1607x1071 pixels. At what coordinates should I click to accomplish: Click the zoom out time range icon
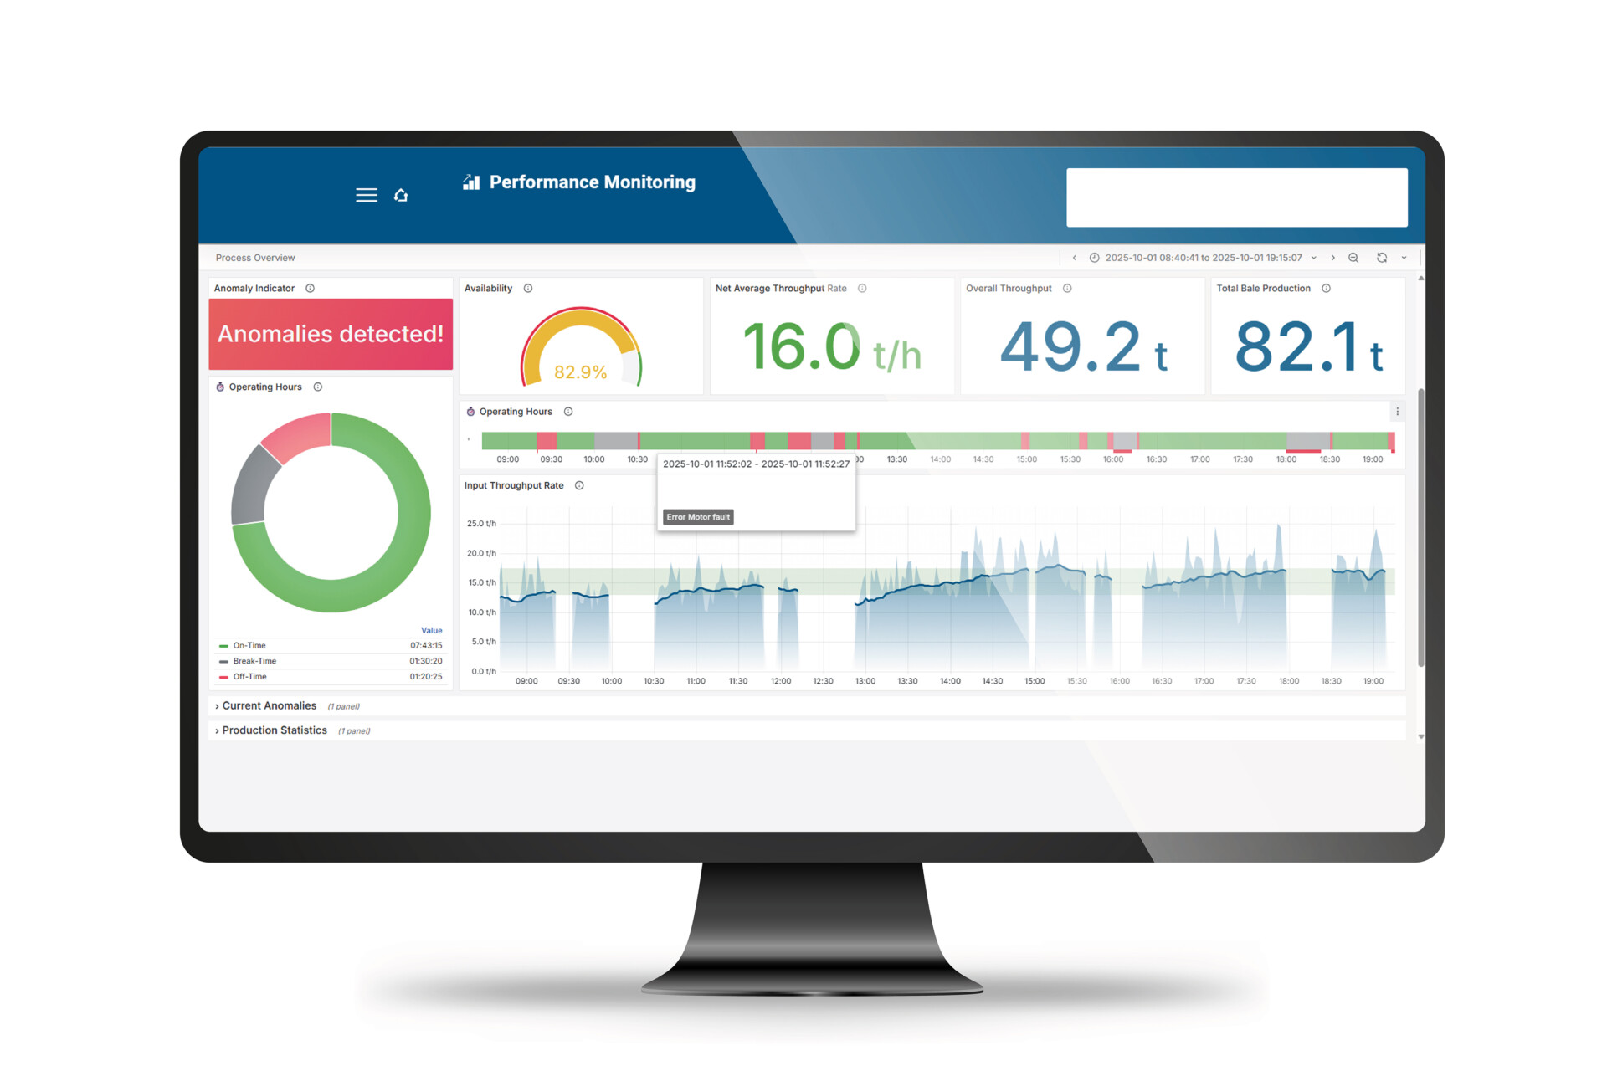tap(1353, 258)
